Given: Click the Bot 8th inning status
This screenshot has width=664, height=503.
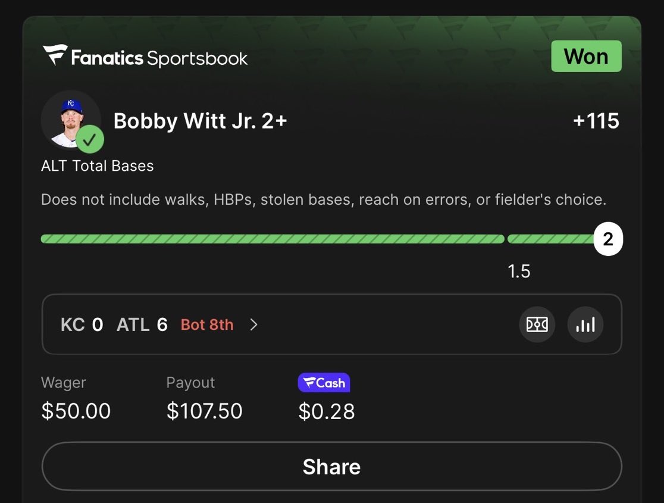Looking at the screenshot, I should (207, 324).
